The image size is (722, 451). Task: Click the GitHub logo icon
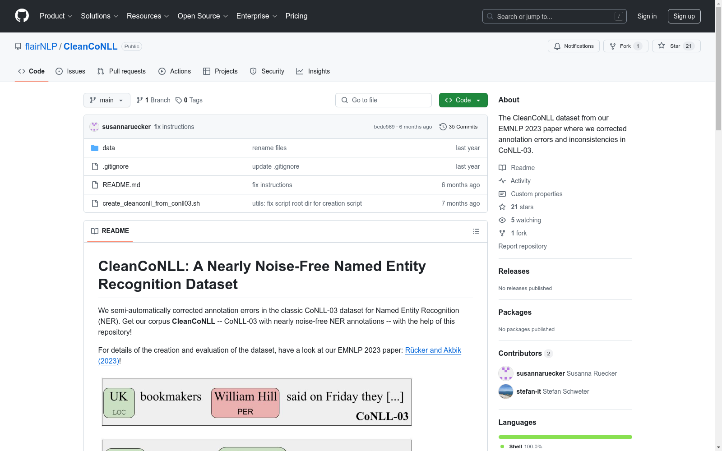pyautogui.click(x=22, y=16)
